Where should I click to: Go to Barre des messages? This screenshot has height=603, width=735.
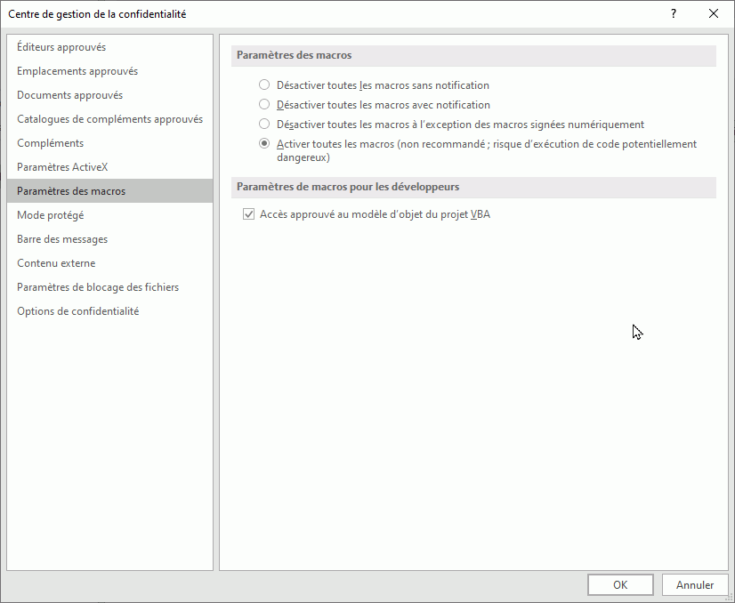[109, 239]
